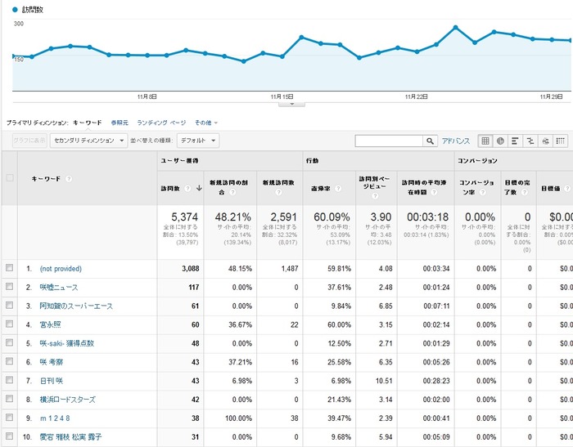Select ランディング ページ primary dimension
The width and height of the screenshot is (573, 447).
pos(161,123)
